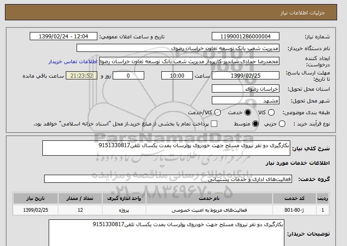Select the خدمت radio button
Image resolution: width=347 pixels, height=246 pixels.
[x=248, y=112]
